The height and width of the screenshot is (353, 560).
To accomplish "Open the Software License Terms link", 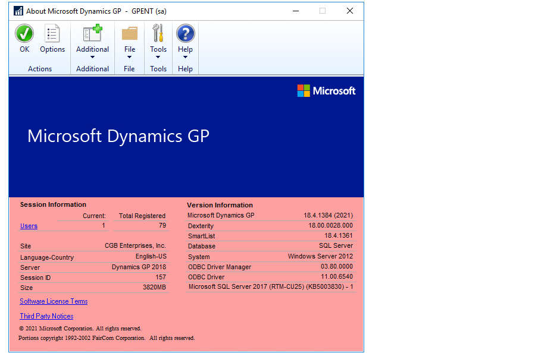I will coord(54,301).
